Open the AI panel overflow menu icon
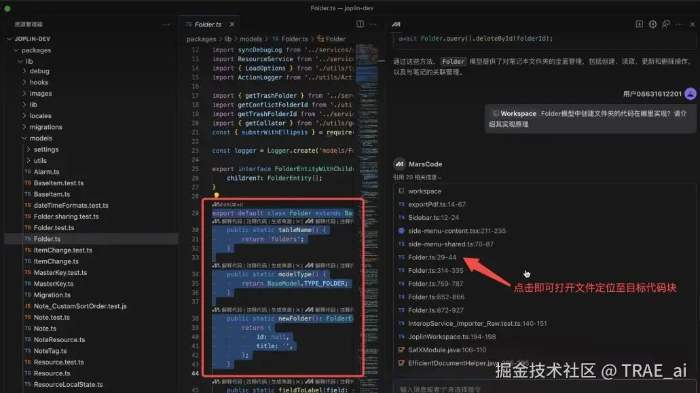Screen dimensions: 700x393 [x=678, y=24]
